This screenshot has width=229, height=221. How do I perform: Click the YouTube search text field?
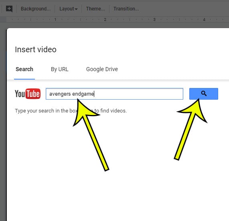tap(114, 94)
